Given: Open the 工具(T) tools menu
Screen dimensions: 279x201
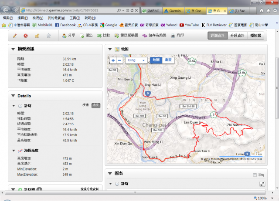Looking at the screenshot, I should point(75,18).
